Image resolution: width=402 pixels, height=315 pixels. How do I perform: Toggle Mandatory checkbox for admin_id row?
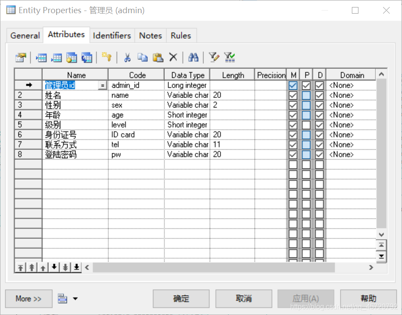pos(293,86)
